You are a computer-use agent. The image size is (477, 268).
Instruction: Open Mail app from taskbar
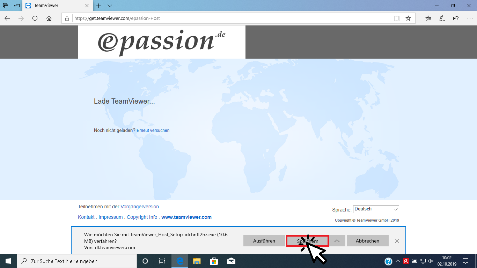point(231,261)
